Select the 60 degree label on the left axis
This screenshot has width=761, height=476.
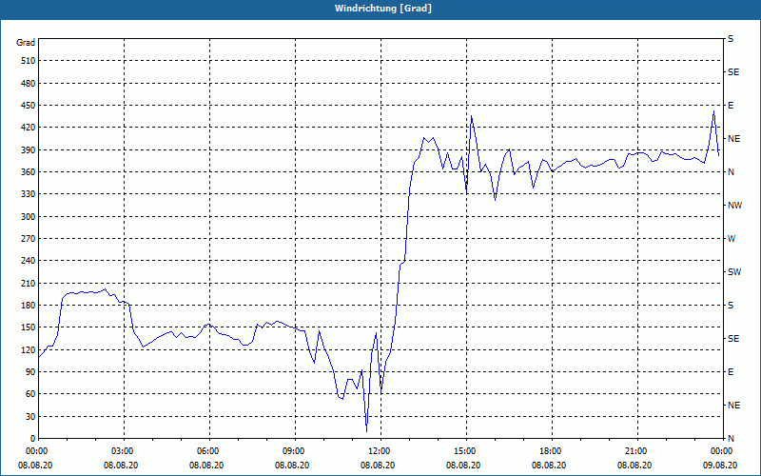click(30, 394)
